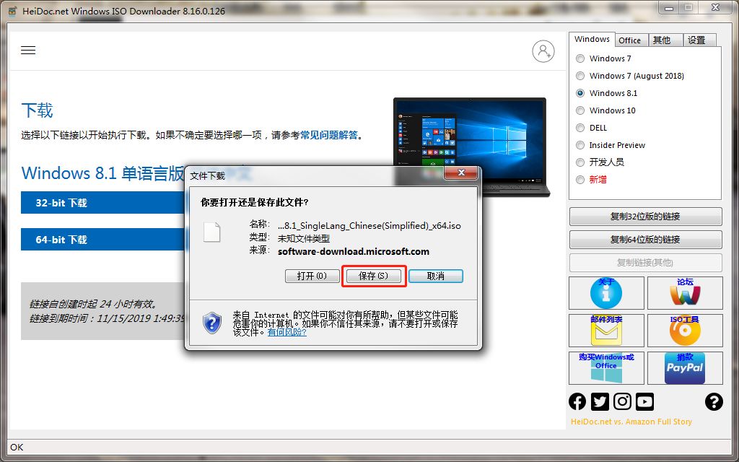
Task: Click 链接自创建时起 24 小时有效 text
Action: (94, 304)
